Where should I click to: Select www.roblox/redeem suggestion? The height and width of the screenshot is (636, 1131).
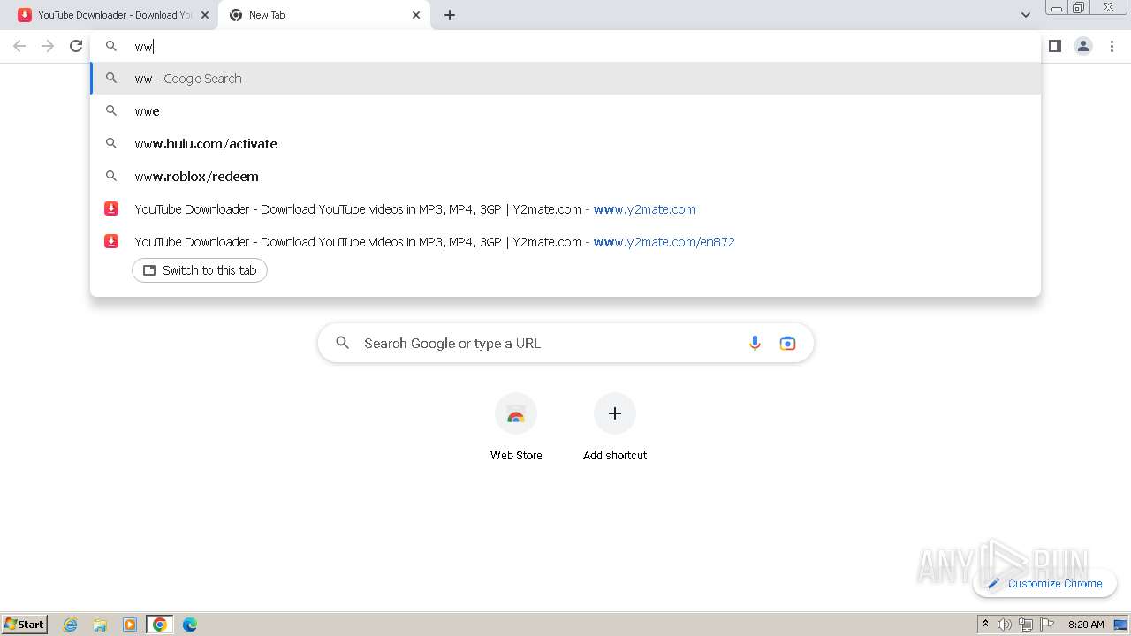coord(565,177)
